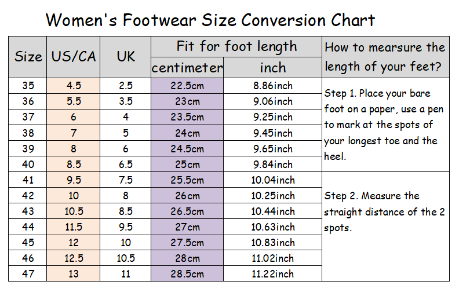Screen dimensions: 459x285
Task: Click the 'Fit for foot length' header
Action: click(236, 47)
